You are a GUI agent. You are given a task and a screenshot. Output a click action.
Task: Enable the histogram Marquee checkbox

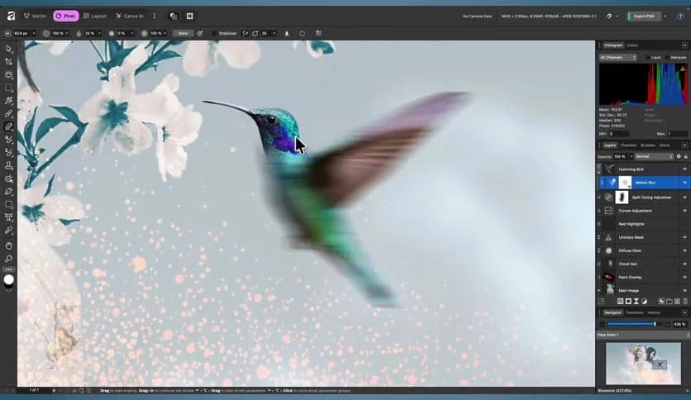[667, 58]
